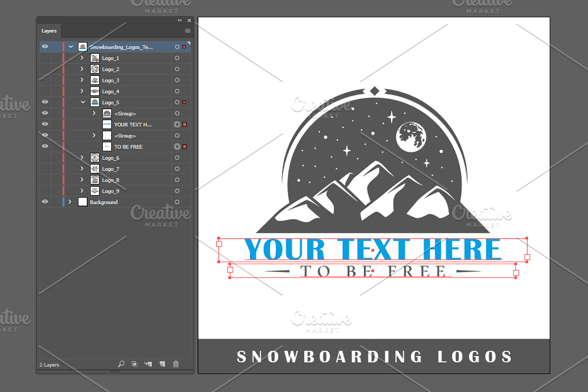Click the Delete Selection trash icon

point(176,364)
